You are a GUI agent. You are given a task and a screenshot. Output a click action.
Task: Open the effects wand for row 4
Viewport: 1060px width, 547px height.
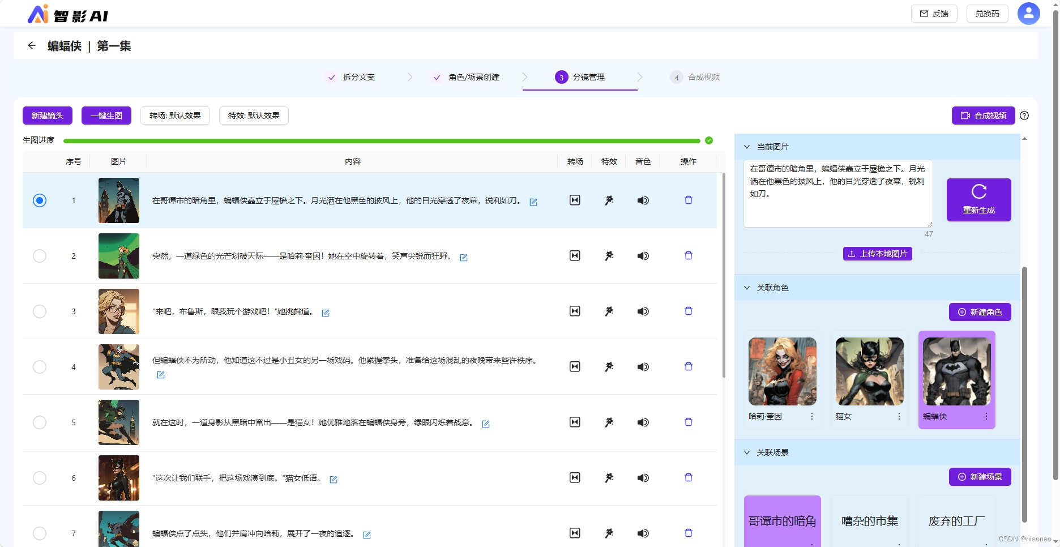point(609,367)
